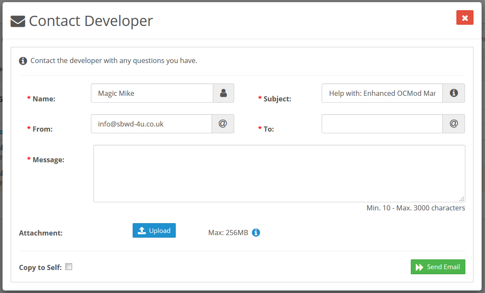Click the @ icon next to To field
485x293 pixels.
pyautogui.click(x=453, y=124)
